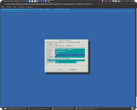Click the extract tags filename pattern field
This screenshot has width=137, height=110.
66,60
